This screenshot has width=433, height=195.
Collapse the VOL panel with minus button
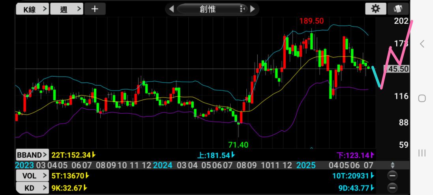click(x=392, y=175)
